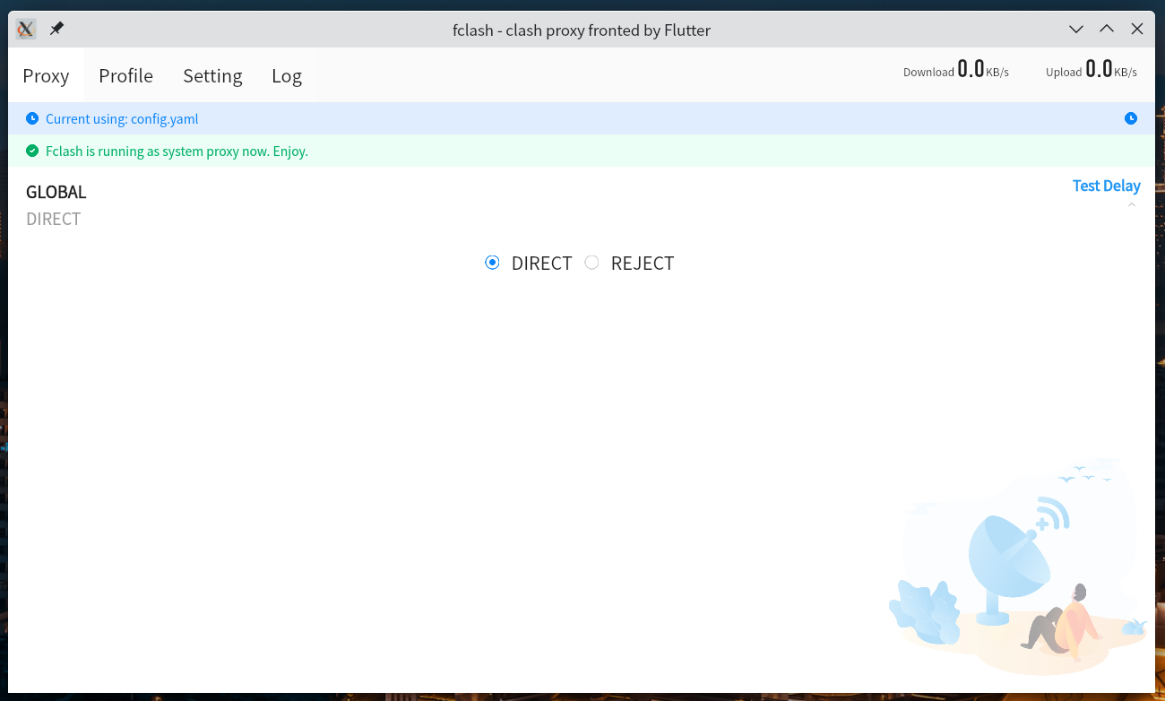Click green checkmark icon in running banner
Image resolution: width=1165 pixels, height=701 pixels.
coord(32,151)
